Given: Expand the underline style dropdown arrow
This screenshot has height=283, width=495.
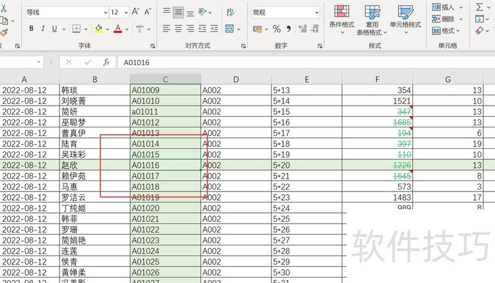Looking at the screenshot, I should tap(64, 29).
